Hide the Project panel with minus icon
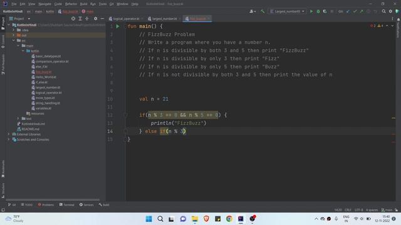This screenshot has height=225, width=401. (102, 19)
